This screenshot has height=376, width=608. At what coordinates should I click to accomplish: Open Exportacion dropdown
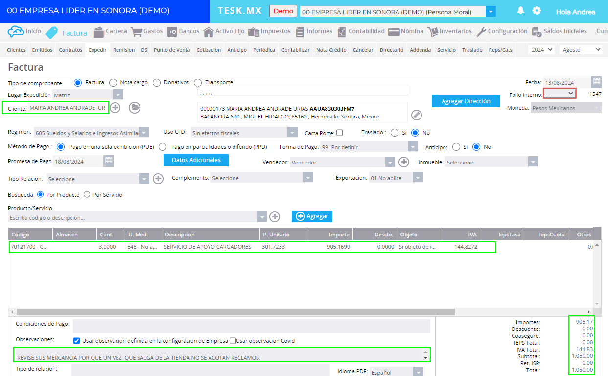click(418, 178)
